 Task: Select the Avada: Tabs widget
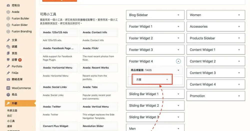point(99,87)
